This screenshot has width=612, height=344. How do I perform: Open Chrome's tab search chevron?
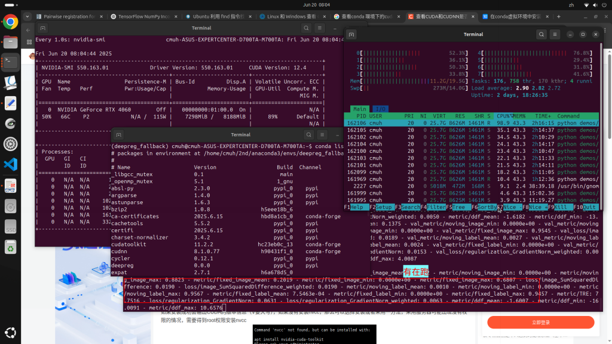click(27, 16)
